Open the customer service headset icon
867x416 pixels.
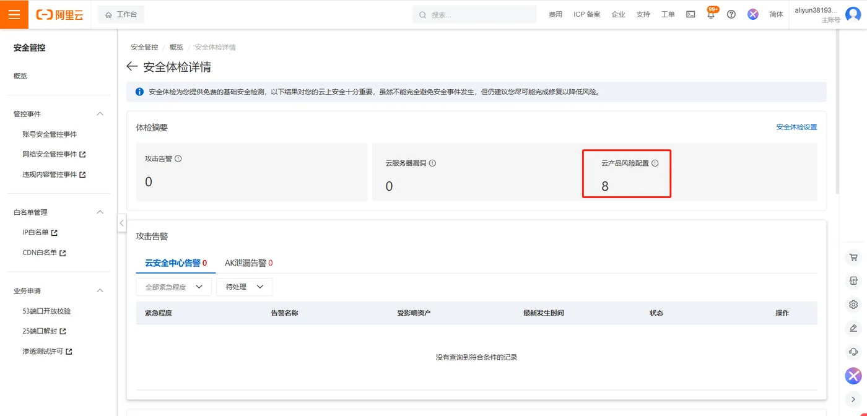point(853,352)
